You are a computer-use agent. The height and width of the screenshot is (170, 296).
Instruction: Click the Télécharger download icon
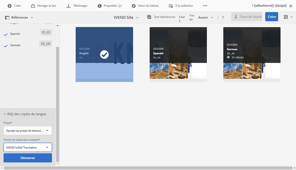coord(68,6)
